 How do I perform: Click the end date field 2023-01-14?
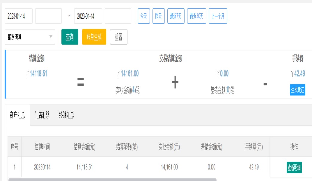tap(88, 16)
